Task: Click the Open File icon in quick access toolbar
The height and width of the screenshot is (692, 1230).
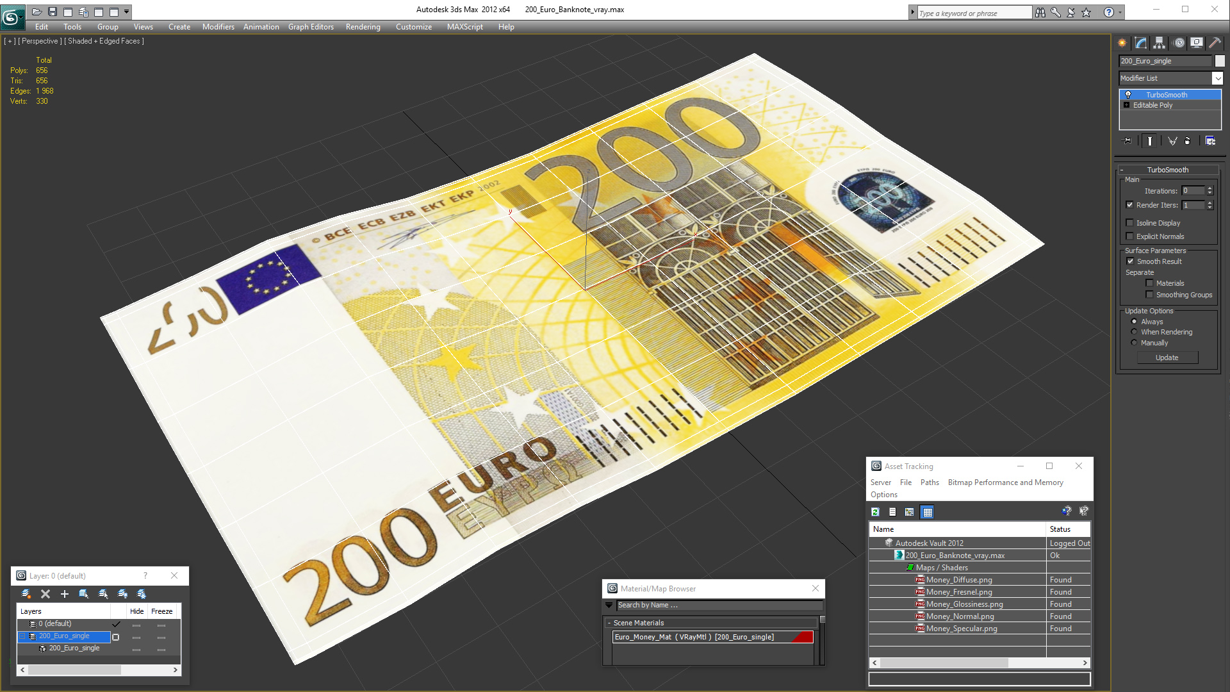Action: [37, 12]
